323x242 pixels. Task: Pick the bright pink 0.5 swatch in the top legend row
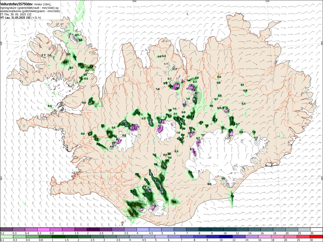click(43, 230)
